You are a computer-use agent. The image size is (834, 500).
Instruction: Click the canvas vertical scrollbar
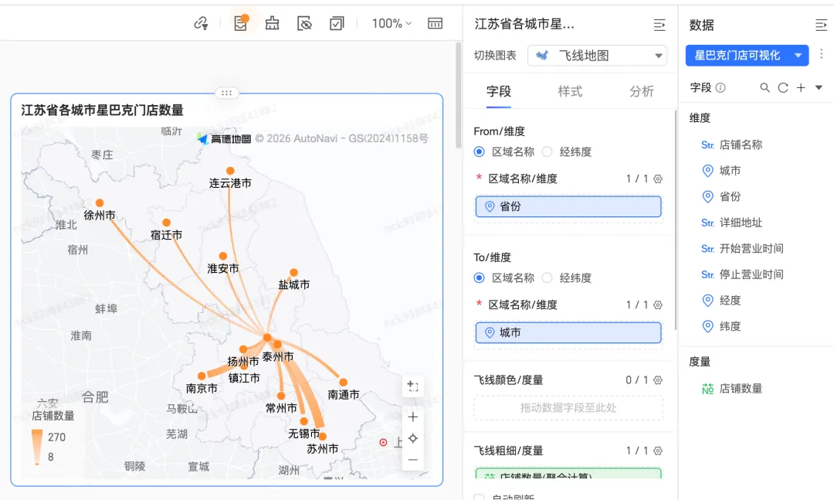point(458,96)
